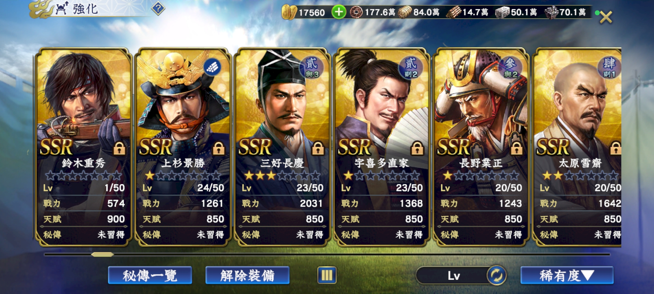The height and width of the screenshot is (294, 654).
Task: Close the 強化 screen with the X
Action: click(605, 17)
